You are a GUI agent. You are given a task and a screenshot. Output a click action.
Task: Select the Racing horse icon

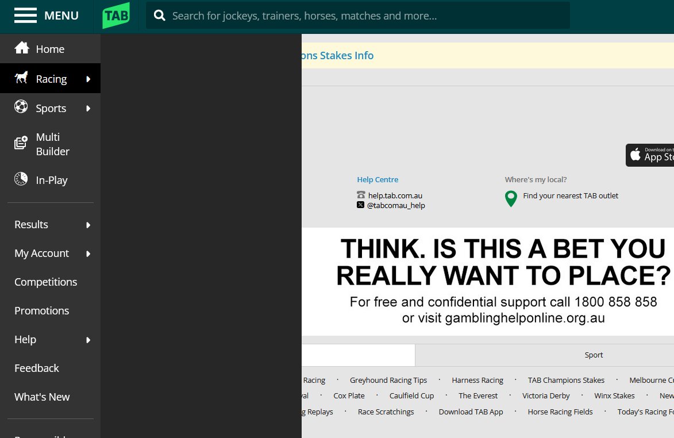coord(21,78)
